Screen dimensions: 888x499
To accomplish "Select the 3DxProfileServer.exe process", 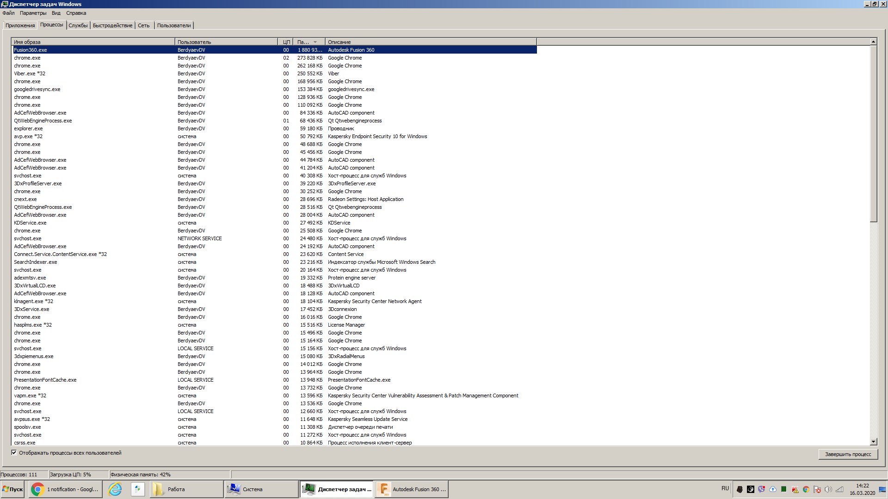I will (x=274, y=183).
